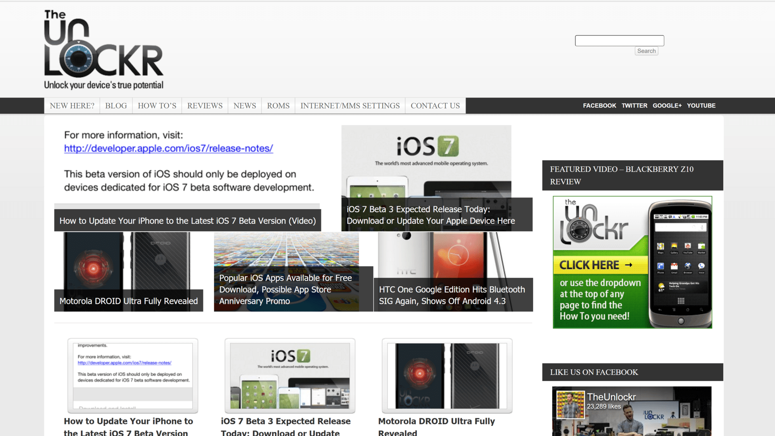This screenshot has width=775, height=436.
Task: Follow the developer.apple.com release-notes link
Action: [x=168, y=149]
